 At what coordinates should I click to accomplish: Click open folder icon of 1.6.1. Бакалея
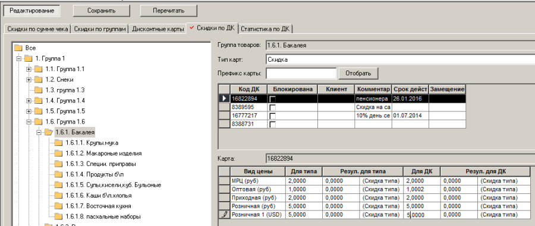tap(49, 132)
